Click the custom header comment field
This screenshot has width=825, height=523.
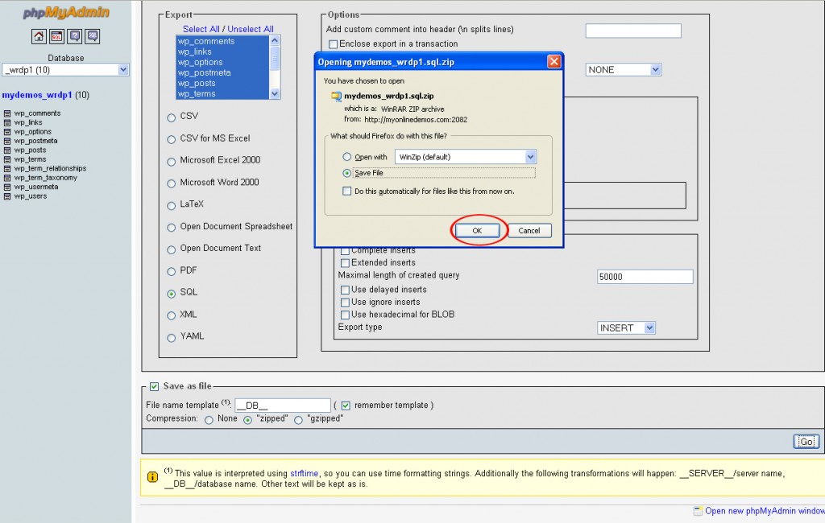pos(633,31)
